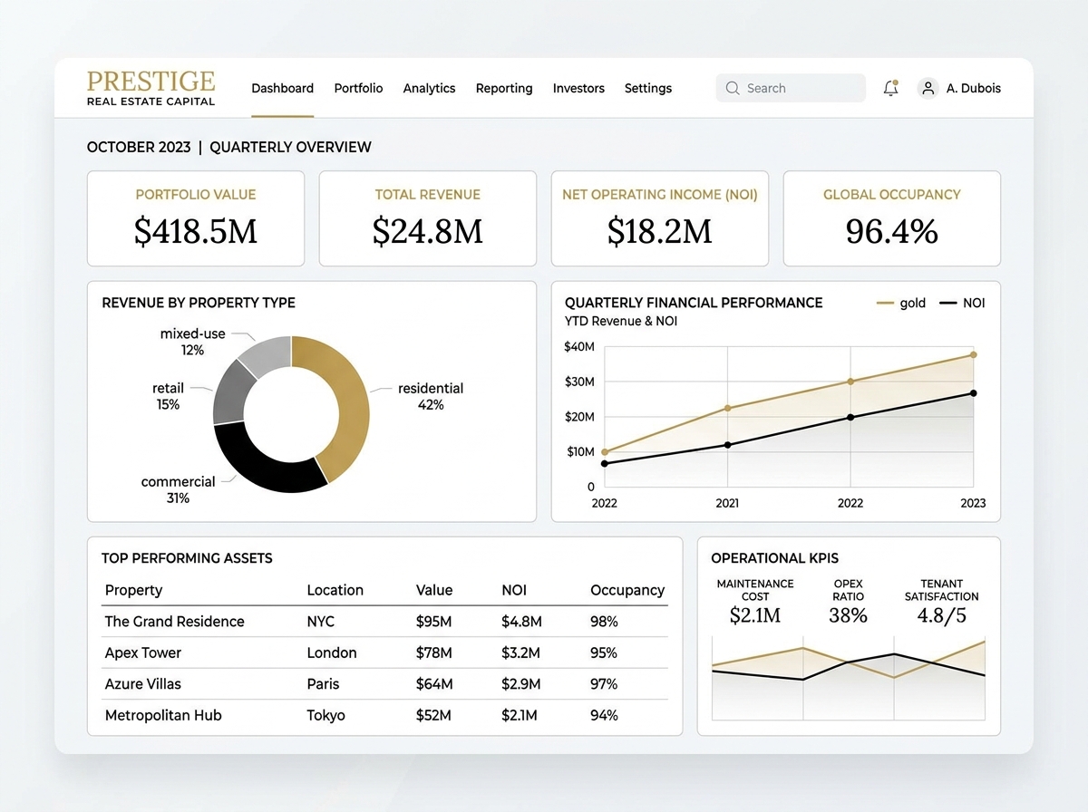1088x812 pixels.
Task: Click the magnifier icon in search box
Action: (x=733, y=88)
